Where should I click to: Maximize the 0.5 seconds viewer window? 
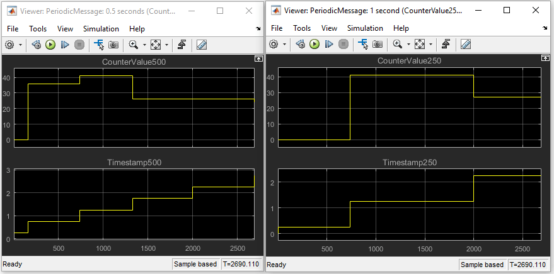click(x=220, y=11)
